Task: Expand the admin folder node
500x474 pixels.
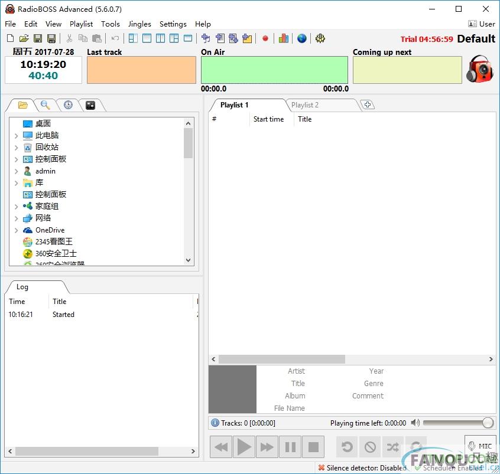Action: (x=16, y=171)
